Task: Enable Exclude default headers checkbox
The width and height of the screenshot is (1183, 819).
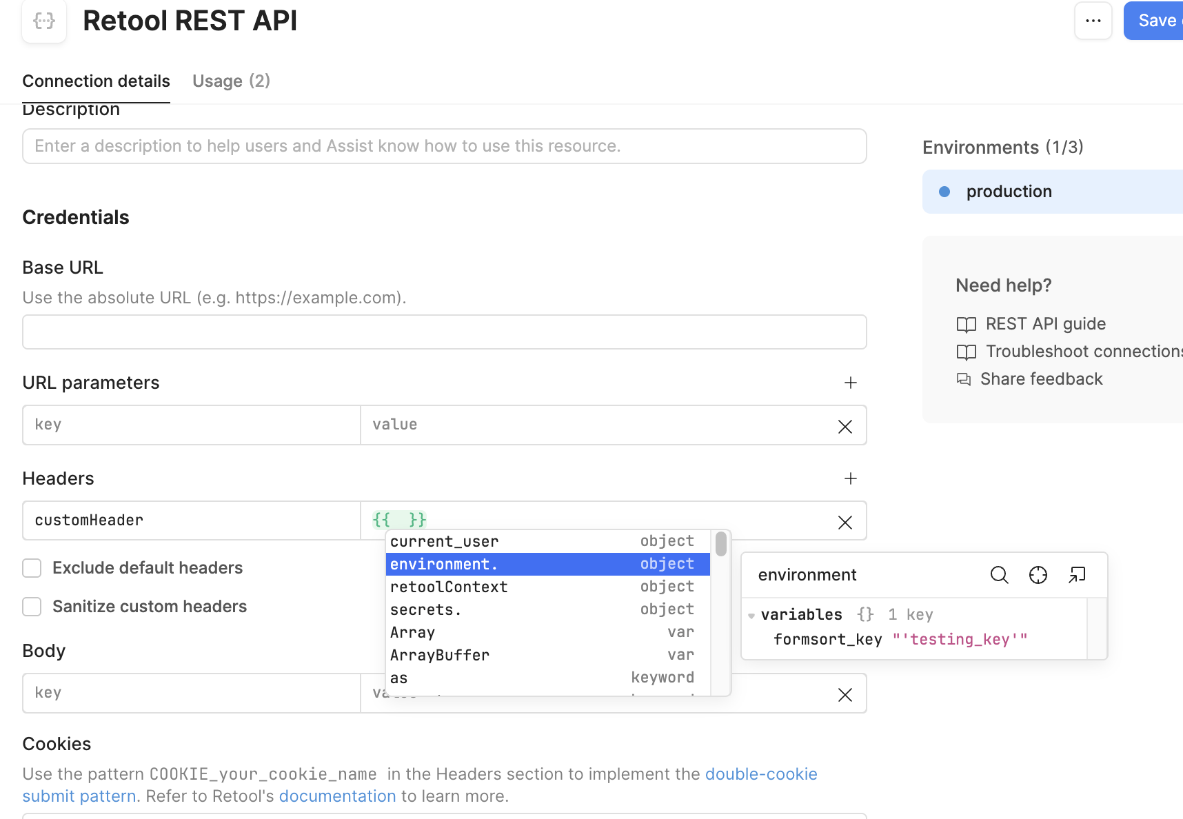Action: [32, 568]
